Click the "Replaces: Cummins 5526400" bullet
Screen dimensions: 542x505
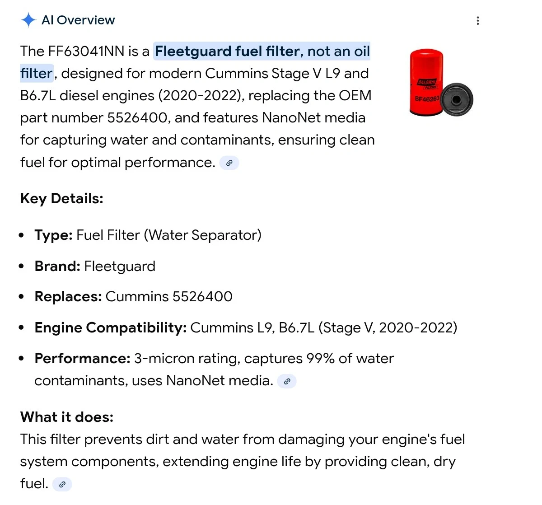click(x=133, y=297)
